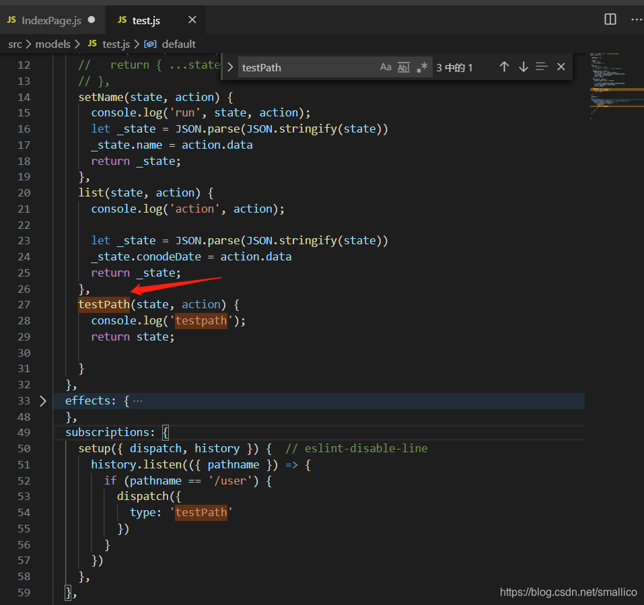Click subscriptions keyword on line 49
Image resolution: width=644 pixels, height=605 pixels.
(107, 433)
